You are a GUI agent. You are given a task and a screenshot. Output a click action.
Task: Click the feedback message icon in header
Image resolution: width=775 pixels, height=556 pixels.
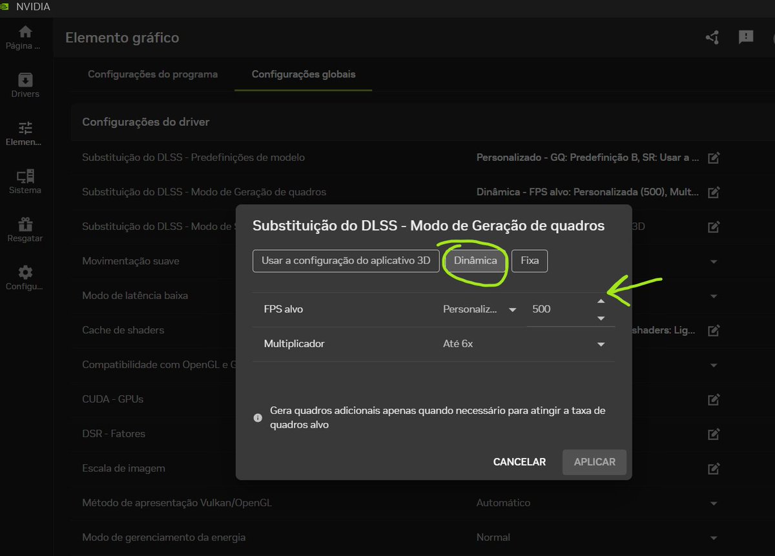(746, 37)
